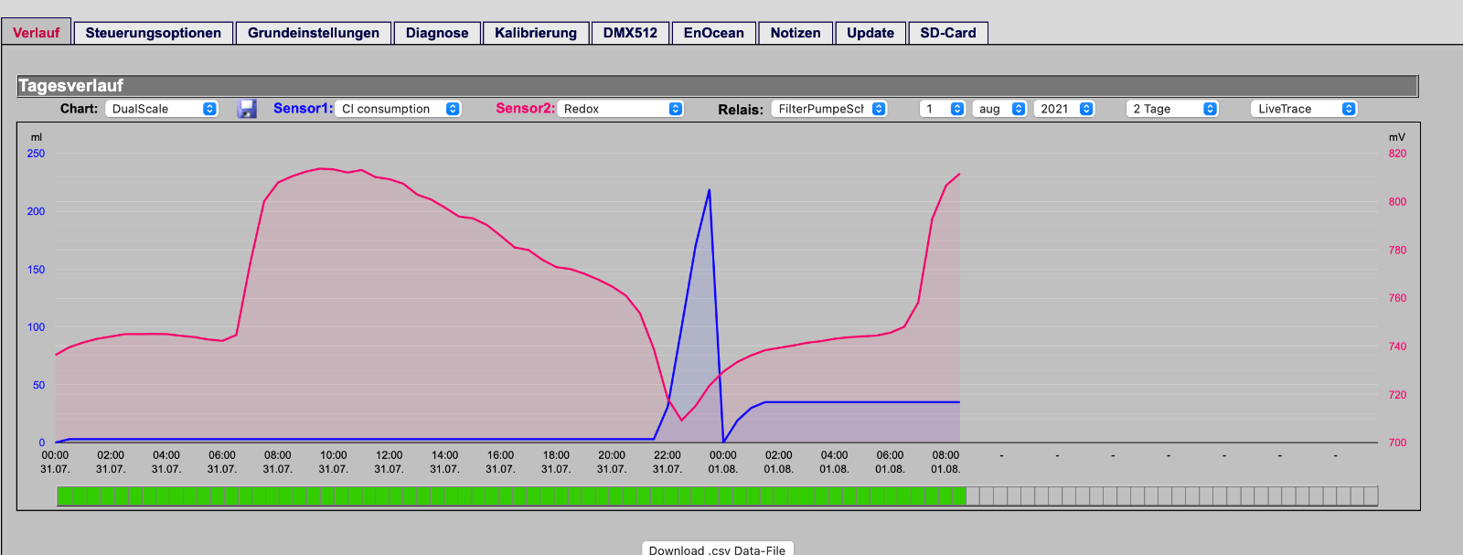1463x555 pixels.
Task: Click the 820 mV axis value
Action: pos(1397,154)
